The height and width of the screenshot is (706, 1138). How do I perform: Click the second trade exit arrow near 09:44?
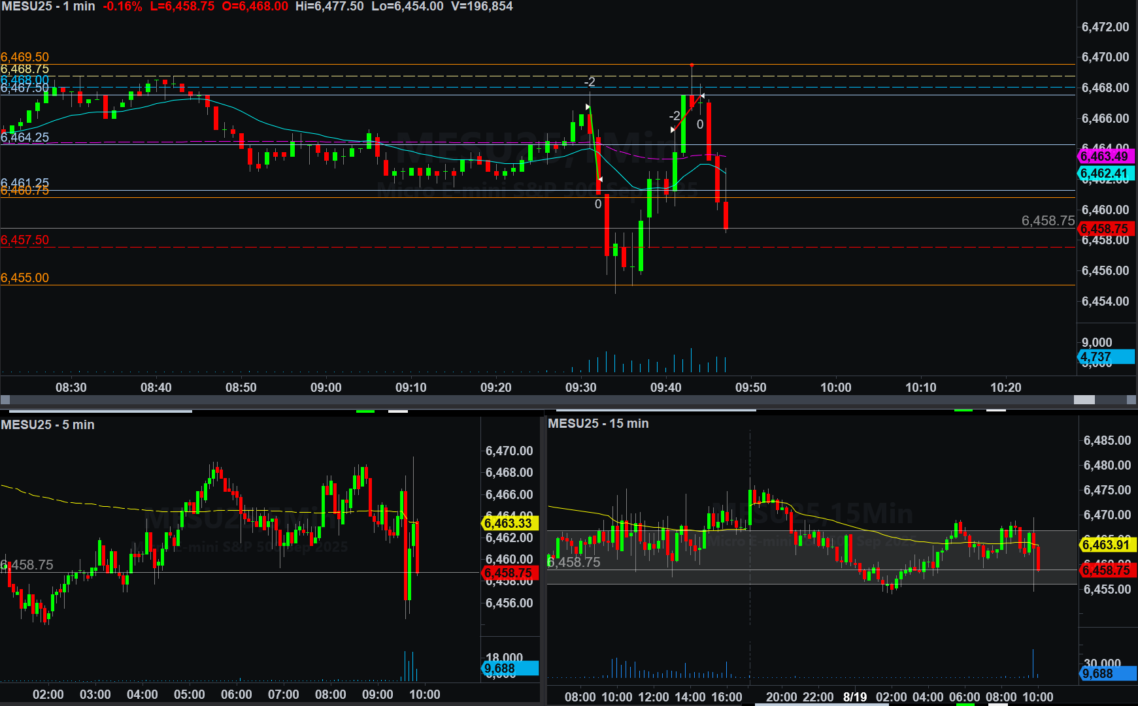pos(703,97)
